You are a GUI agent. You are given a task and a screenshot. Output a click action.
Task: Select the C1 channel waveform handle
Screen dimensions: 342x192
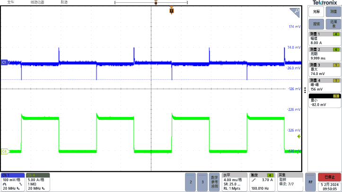pos(5,62)
